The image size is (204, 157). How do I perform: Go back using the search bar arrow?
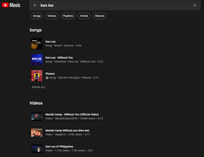pyautogui.click(x=35, y=5)
